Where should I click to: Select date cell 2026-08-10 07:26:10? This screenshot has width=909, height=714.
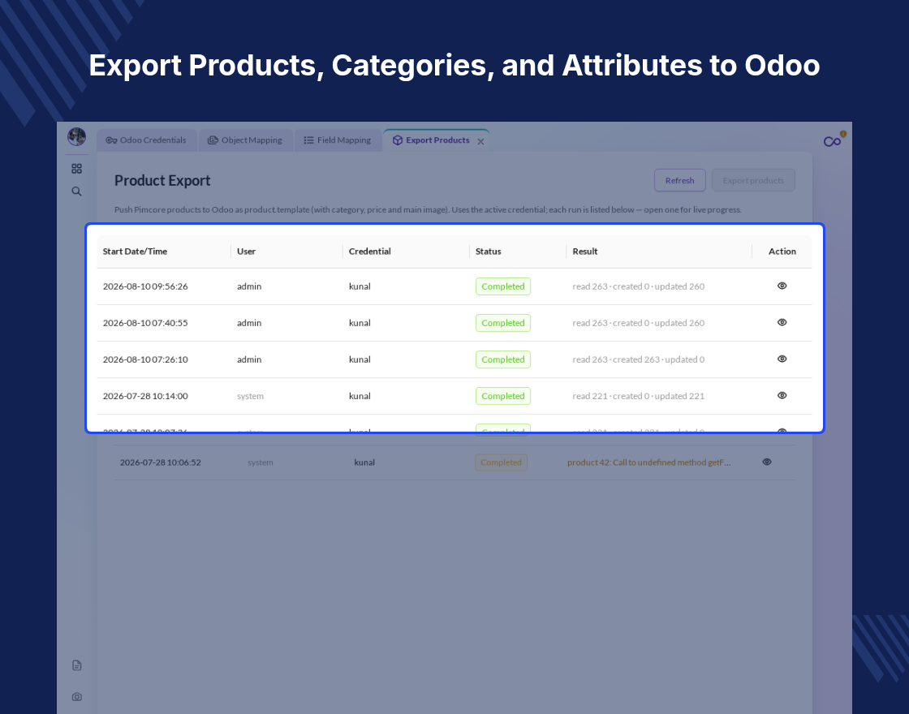tap(145, 359)
